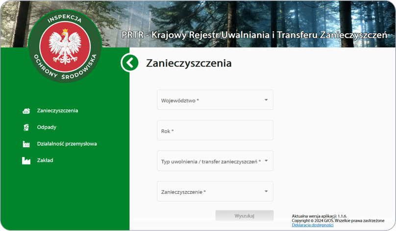Expand the Zanieczyszczenie dropdown arrow
Viewport: 396px width, 231px height.
pyautogui.click(x=266, y=192)
